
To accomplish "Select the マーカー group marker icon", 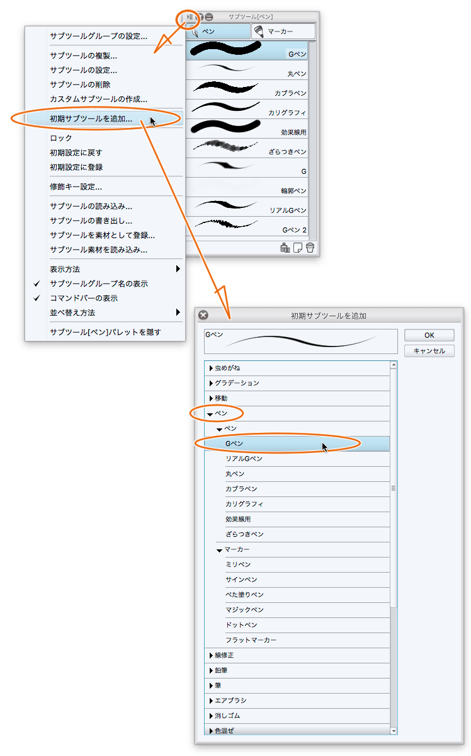I will click(259, 31).
